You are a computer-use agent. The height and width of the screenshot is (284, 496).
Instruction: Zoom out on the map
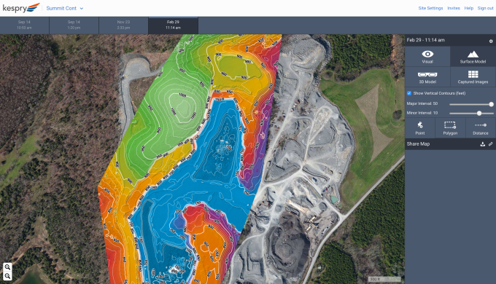7,276
